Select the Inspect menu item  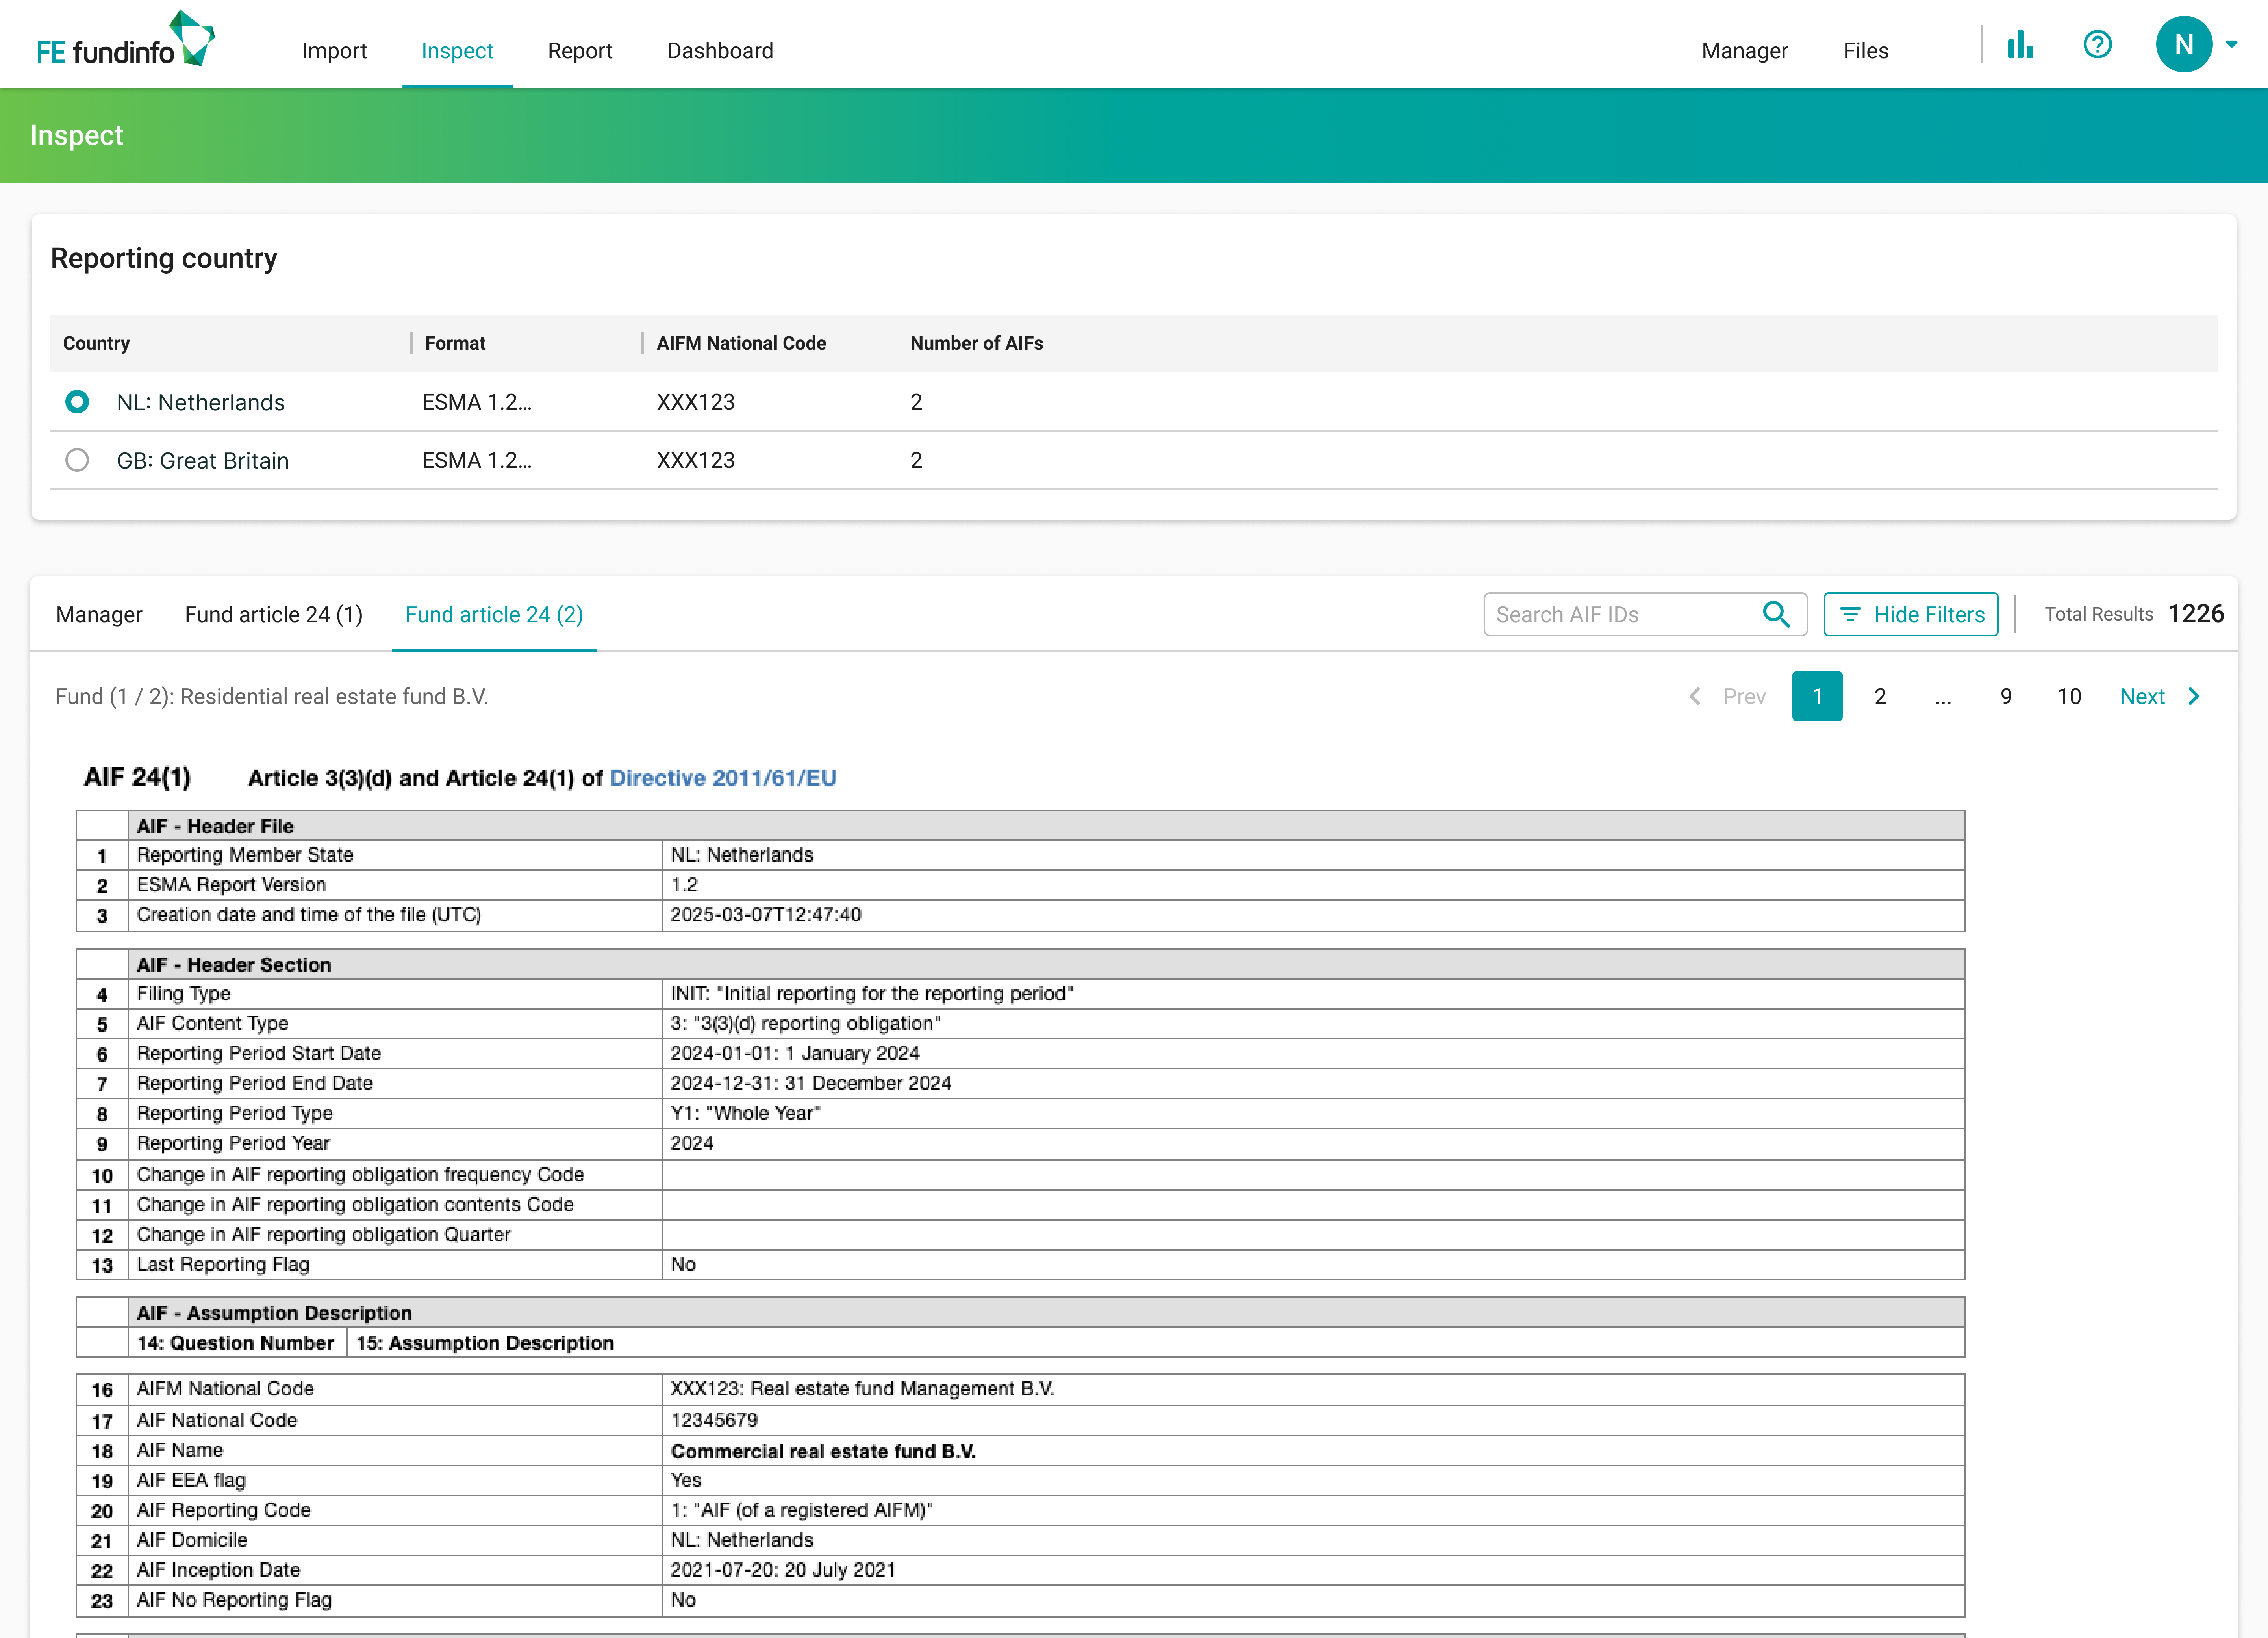[457, 51]
